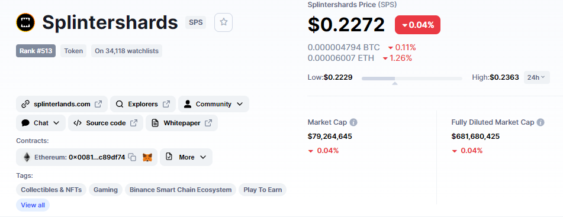This screenshot has width=563, height=218.
Task: Select the Play To Earn tag
Action: [262, 190]
